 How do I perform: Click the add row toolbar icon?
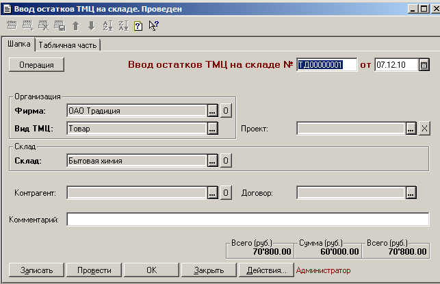[27, 25]
